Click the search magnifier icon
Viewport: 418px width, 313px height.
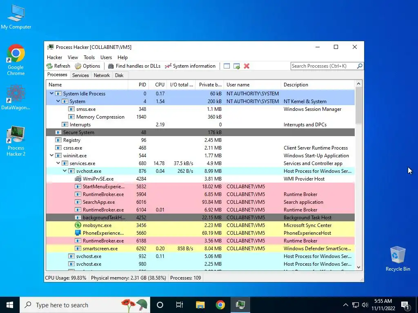pyautogui.click(x=360, y=66)
